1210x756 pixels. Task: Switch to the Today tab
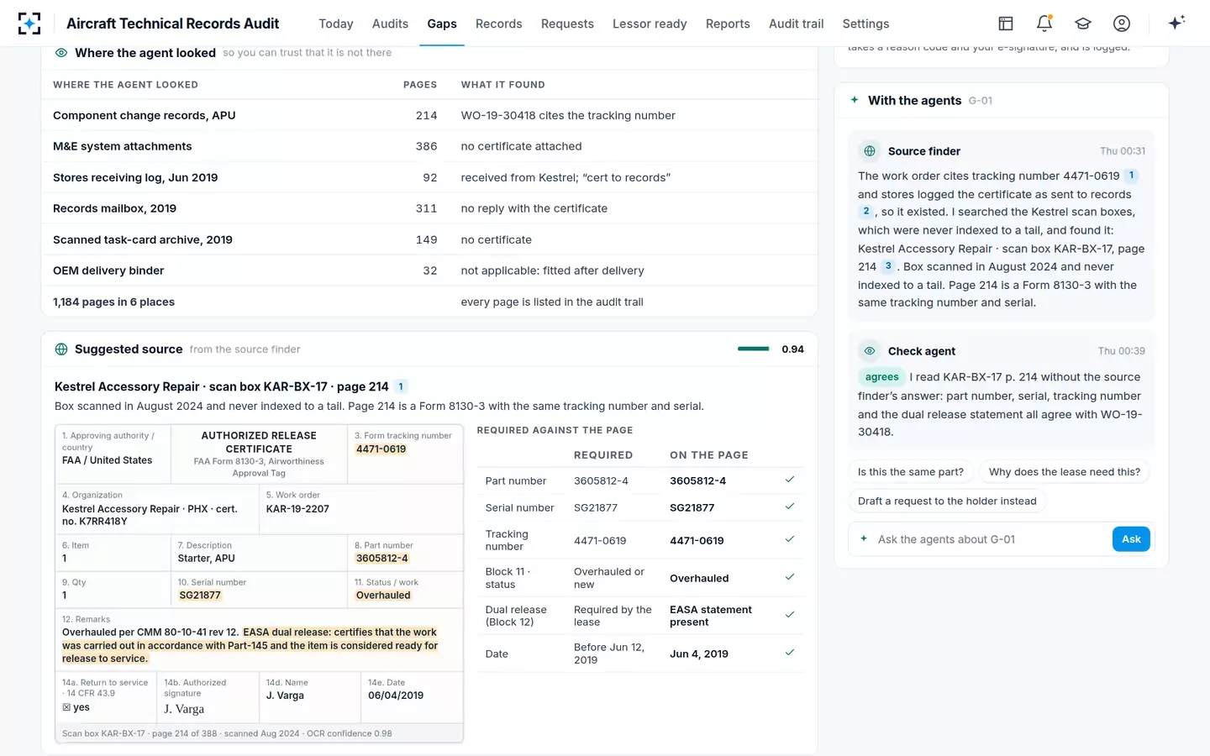click(x=336, y=24)
